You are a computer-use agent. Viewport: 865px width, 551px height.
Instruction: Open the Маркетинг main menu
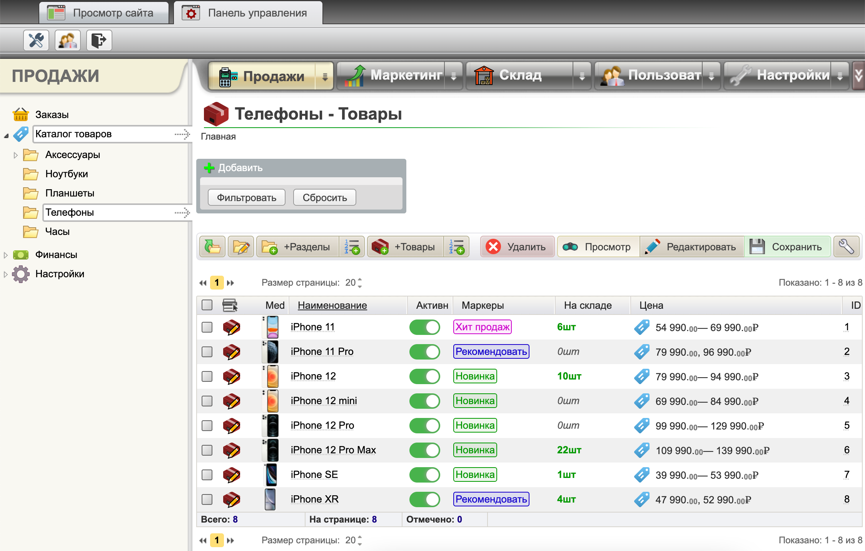tap(391, 76)
